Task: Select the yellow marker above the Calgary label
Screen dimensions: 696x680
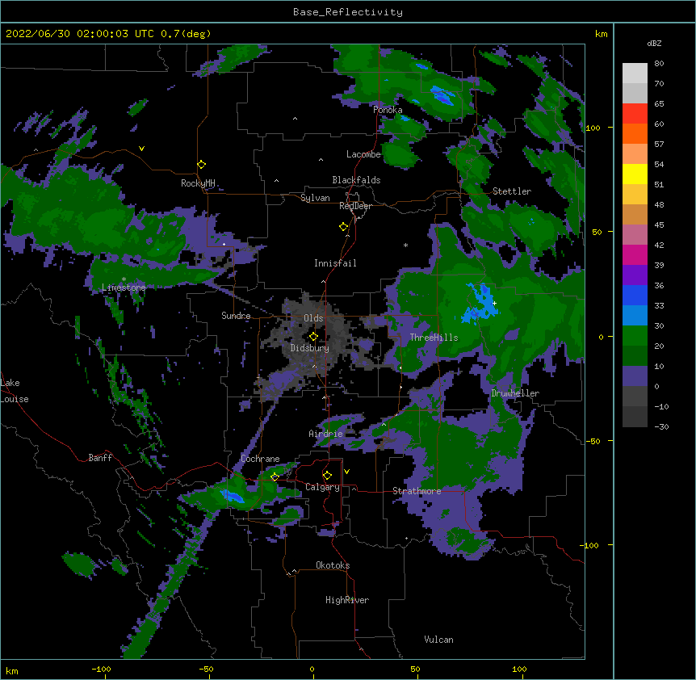Action: pos(327,476)
